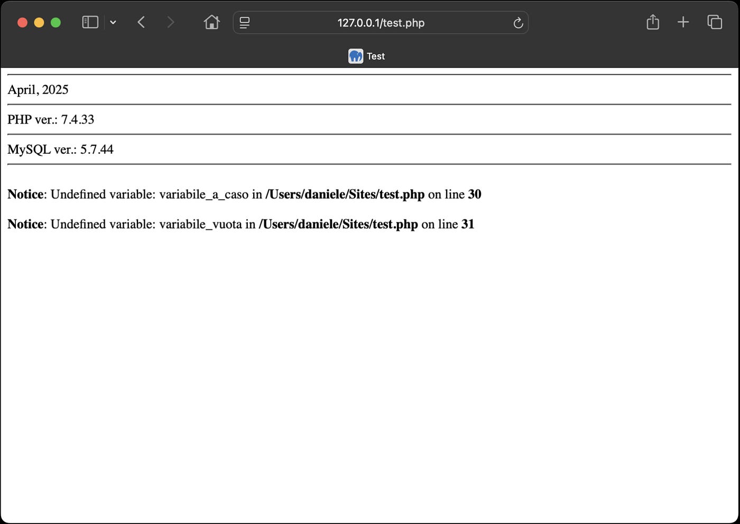Toggle the Safari sidebar
This screenshot has width=740, height=524.
click(90, 22)
